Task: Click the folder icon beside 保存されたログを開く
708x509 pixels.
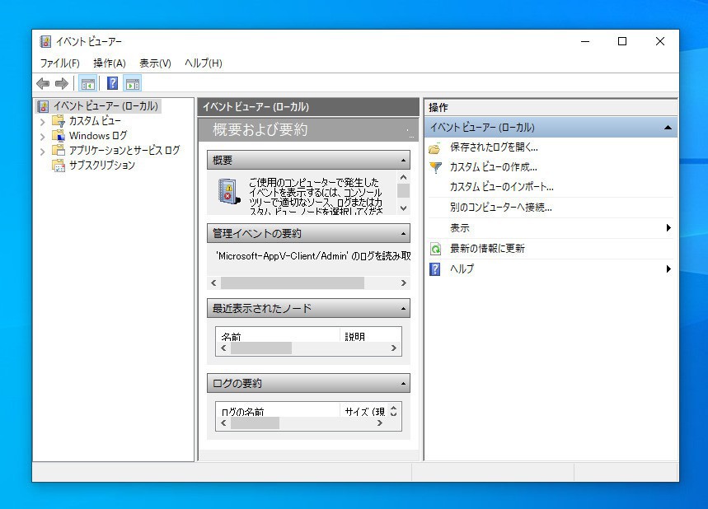Action: click(435, 147)
